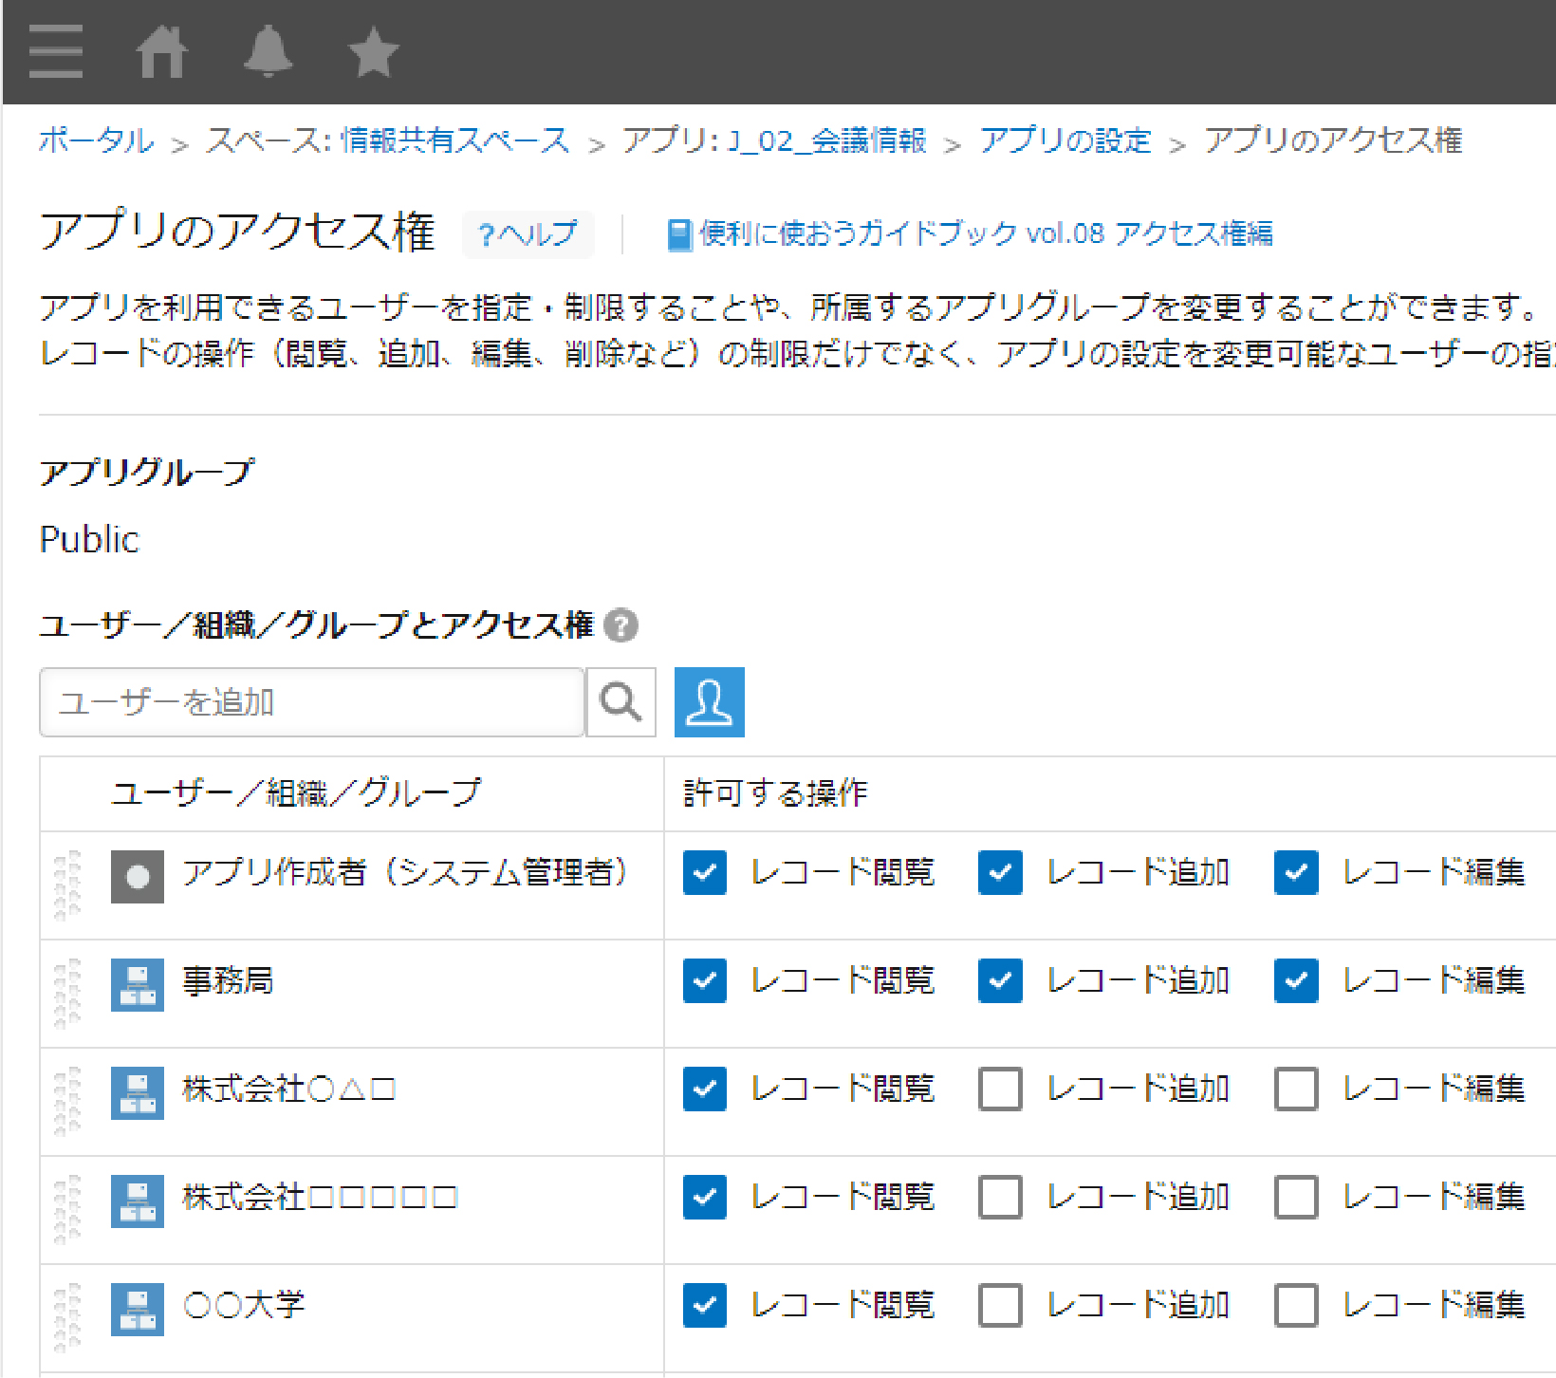Click the Public app group text

[x=89, y=540]
